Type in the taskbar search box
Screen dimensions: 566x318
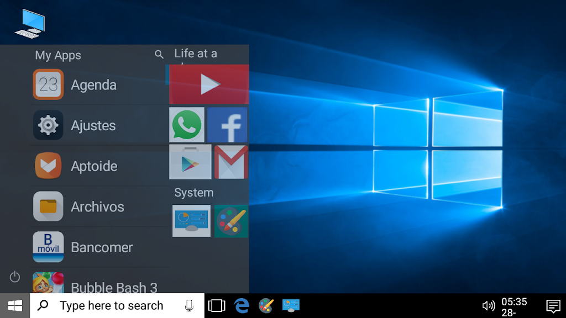coord(111,305)
